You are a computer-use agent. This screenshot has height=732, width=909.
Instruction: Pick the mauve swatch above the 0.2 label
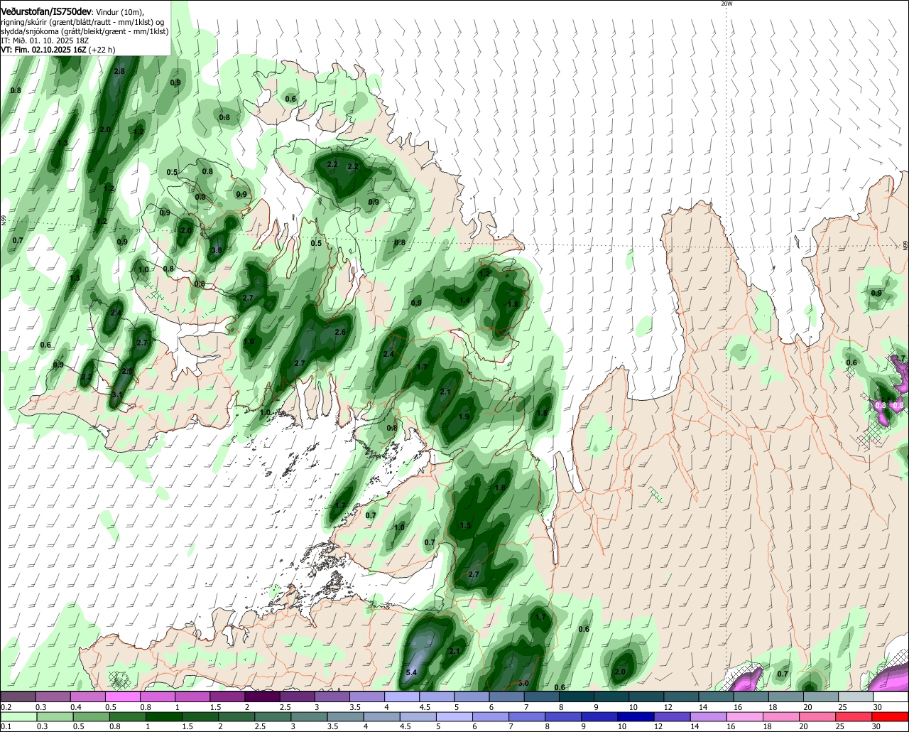[x=18, y=697]
